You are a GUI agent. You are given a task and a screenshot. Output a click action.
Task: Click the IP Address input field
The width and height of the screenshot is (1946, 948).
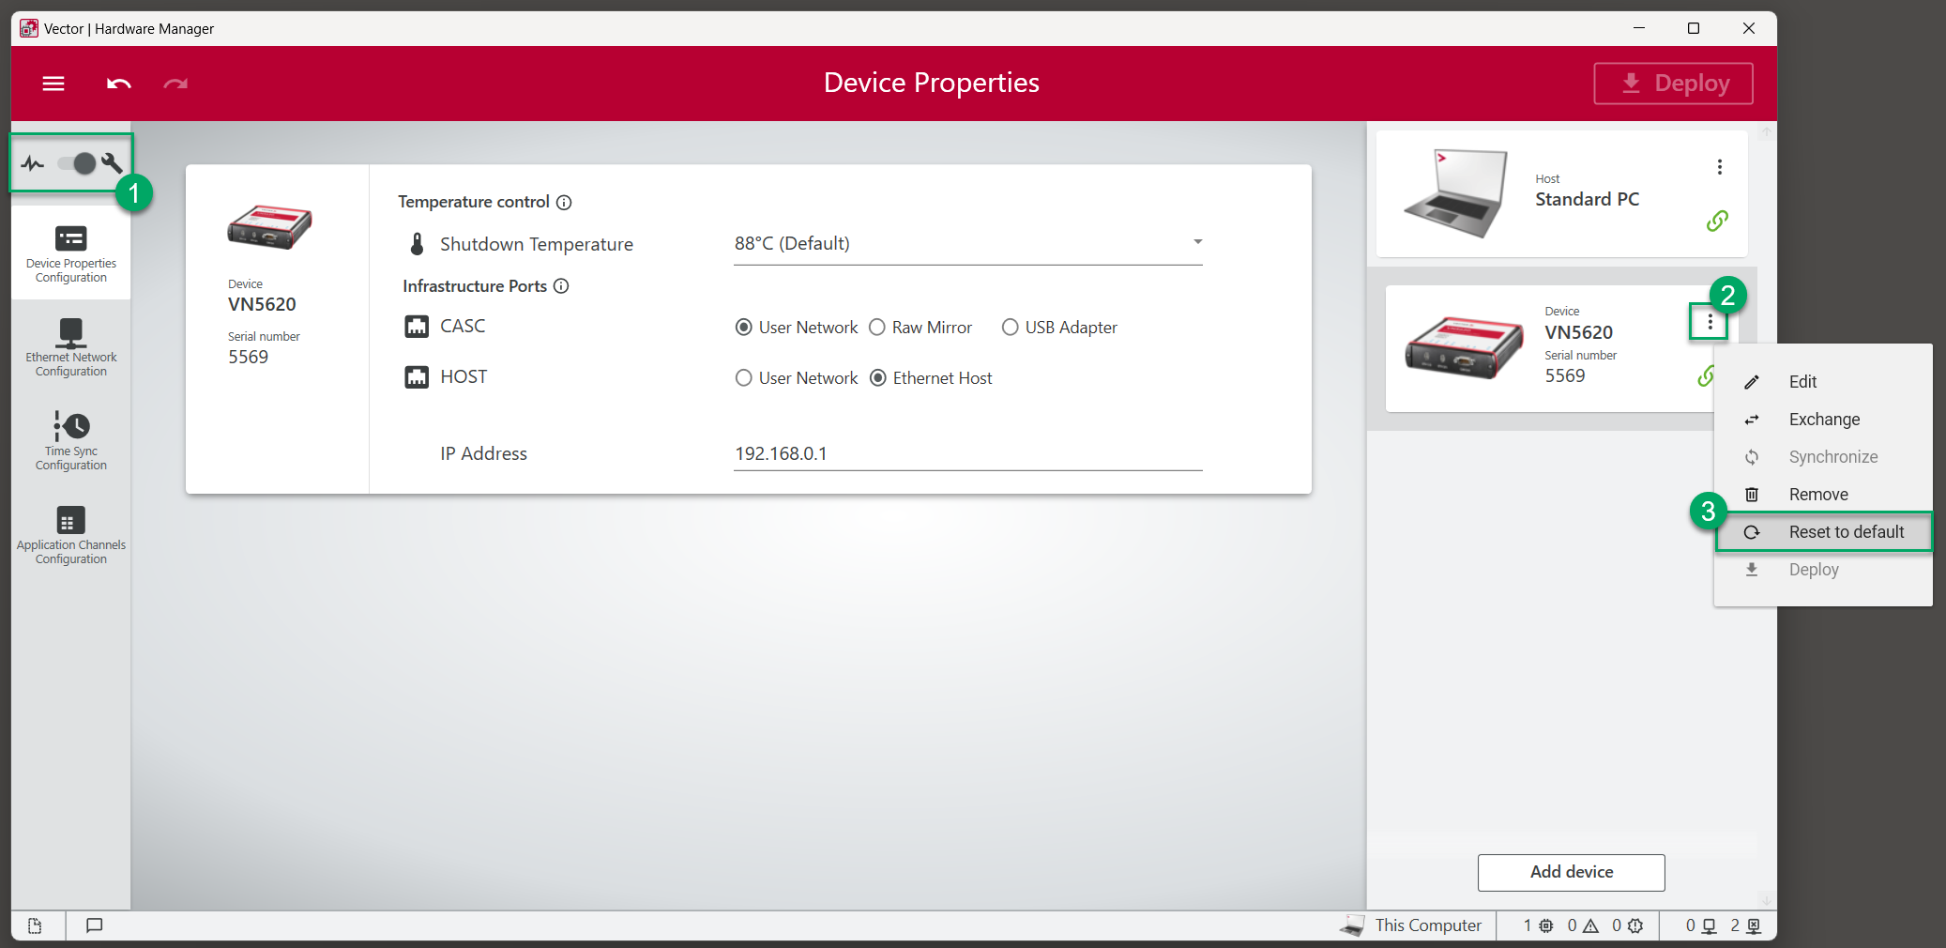966,454
